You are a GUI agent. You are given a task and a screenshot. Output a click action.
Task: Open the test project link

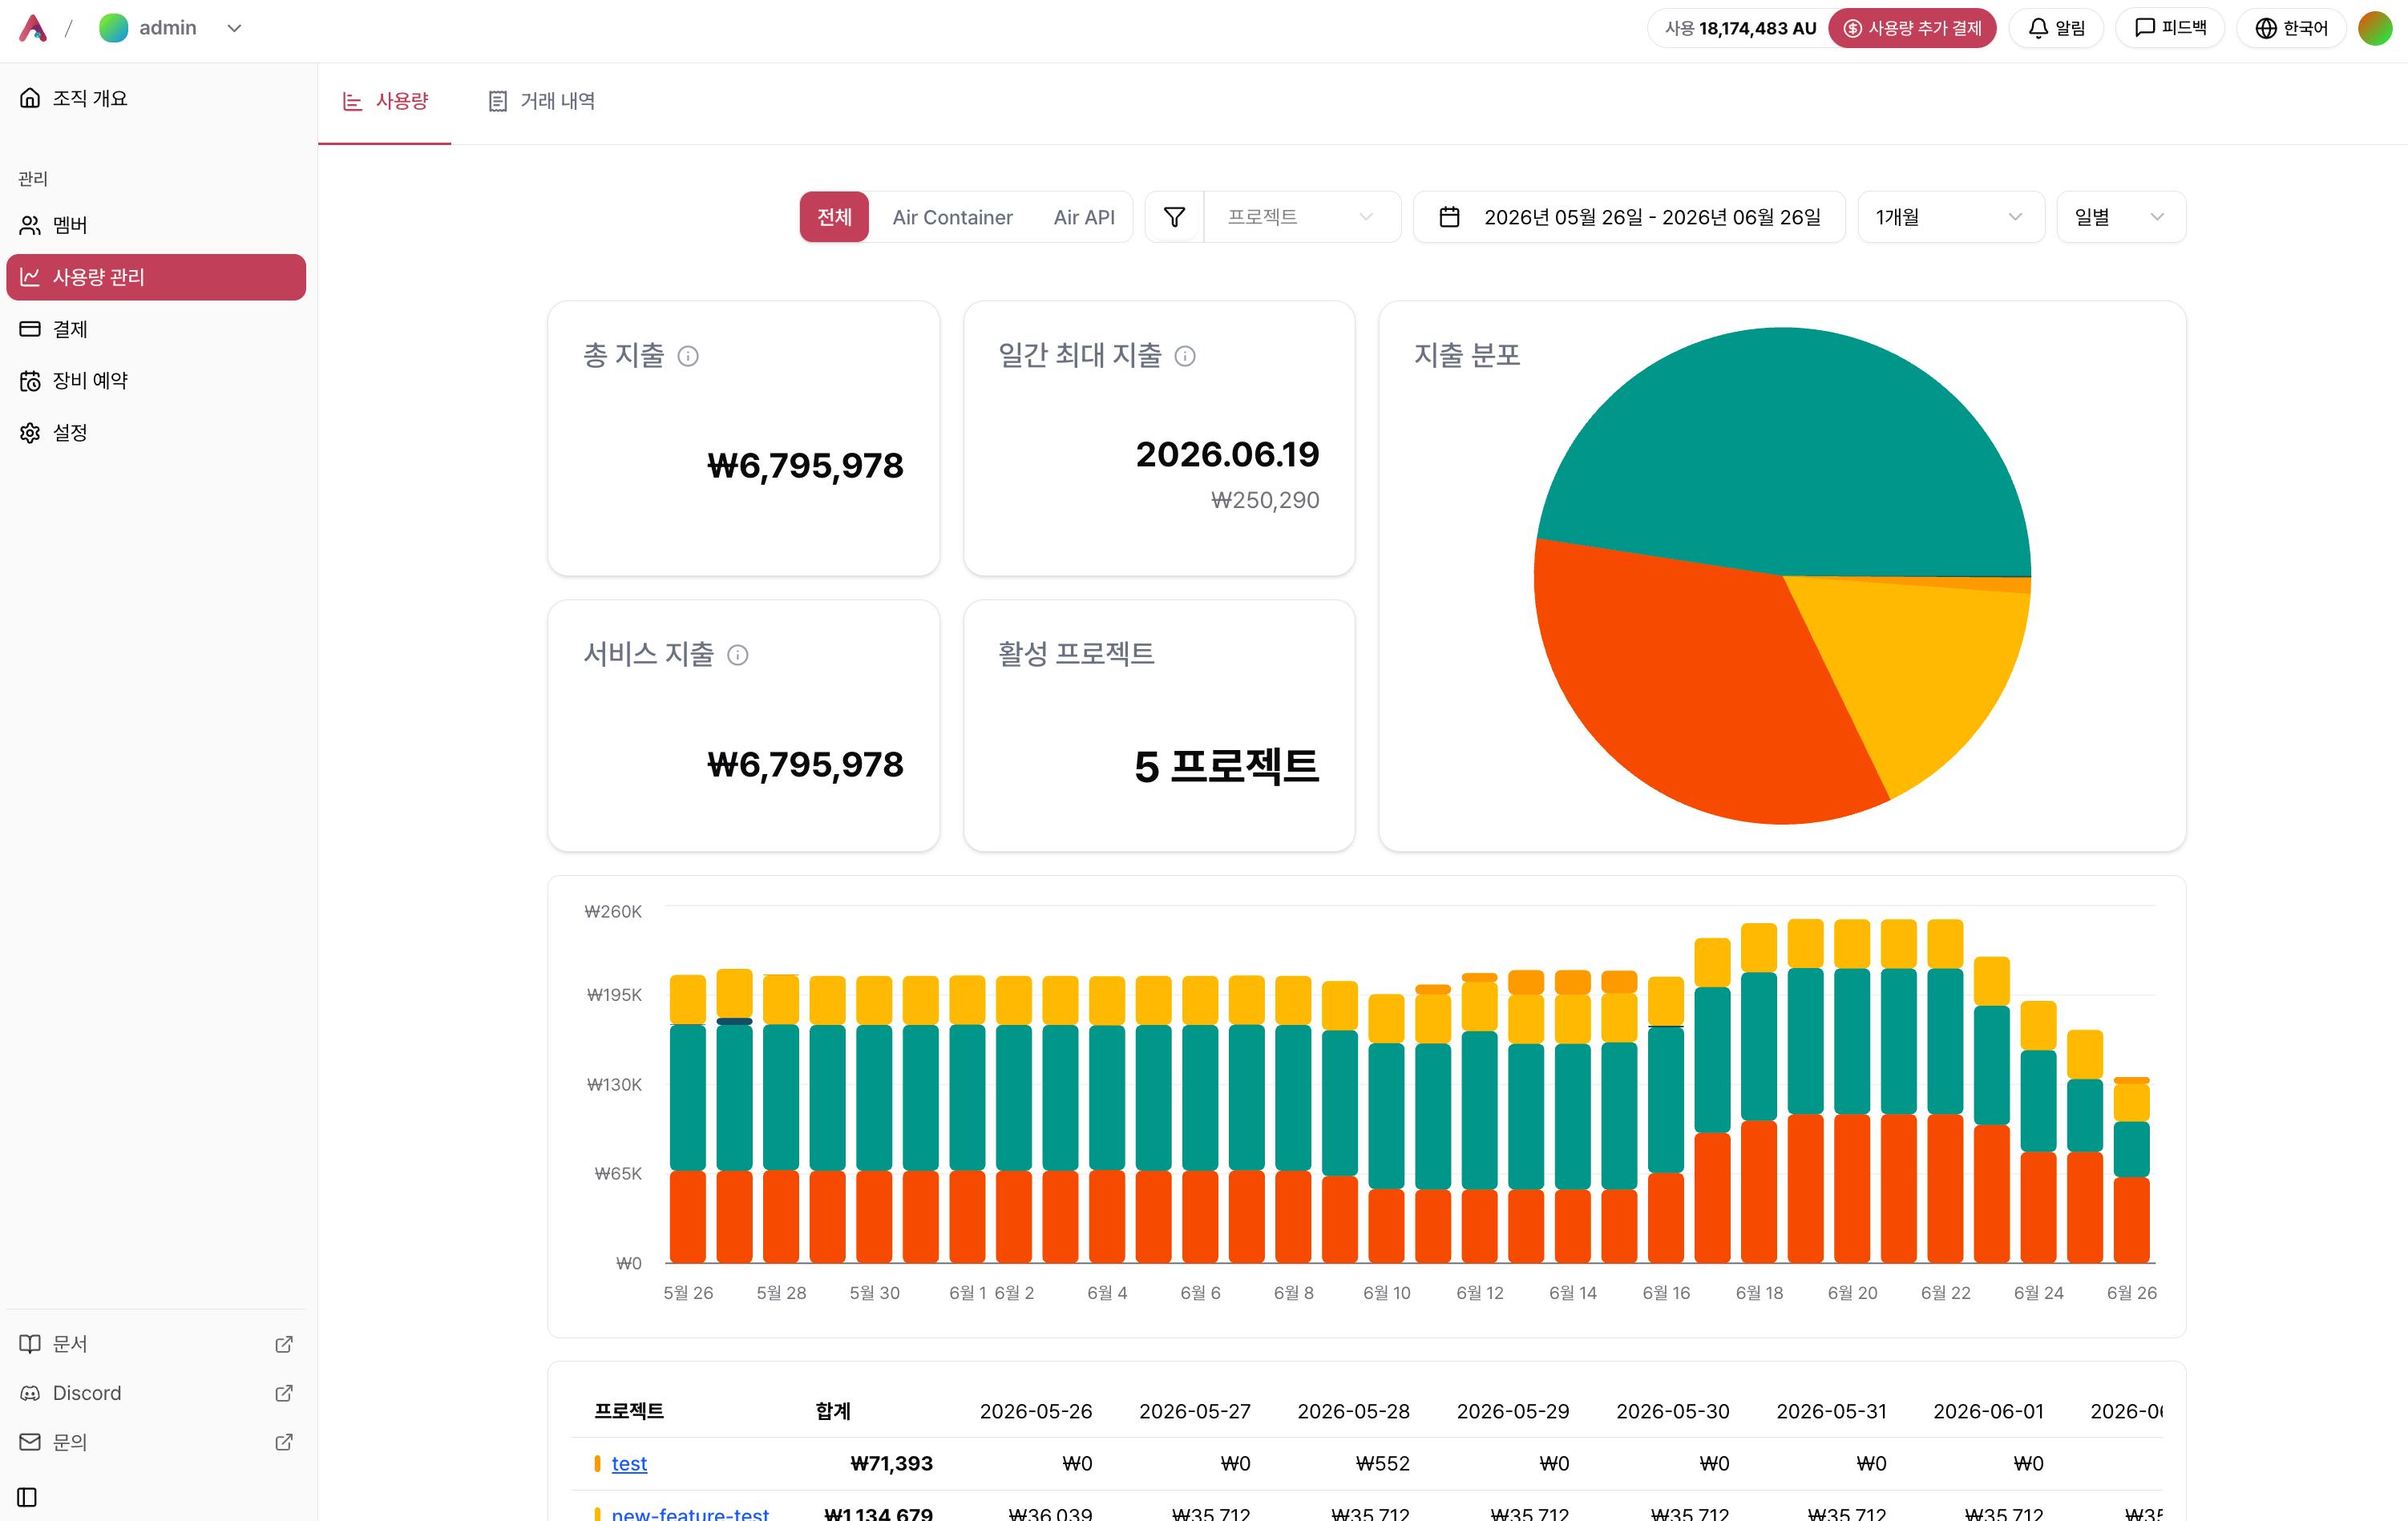[x=629, y=1463]
